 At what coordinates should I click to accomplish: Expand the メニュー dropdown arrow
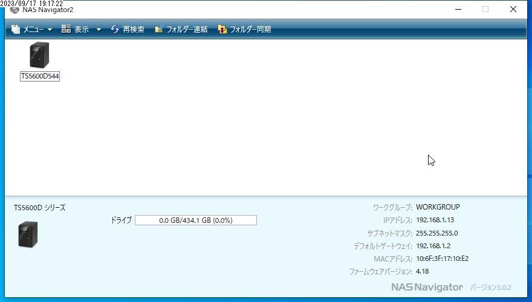[x=50, y=30]
